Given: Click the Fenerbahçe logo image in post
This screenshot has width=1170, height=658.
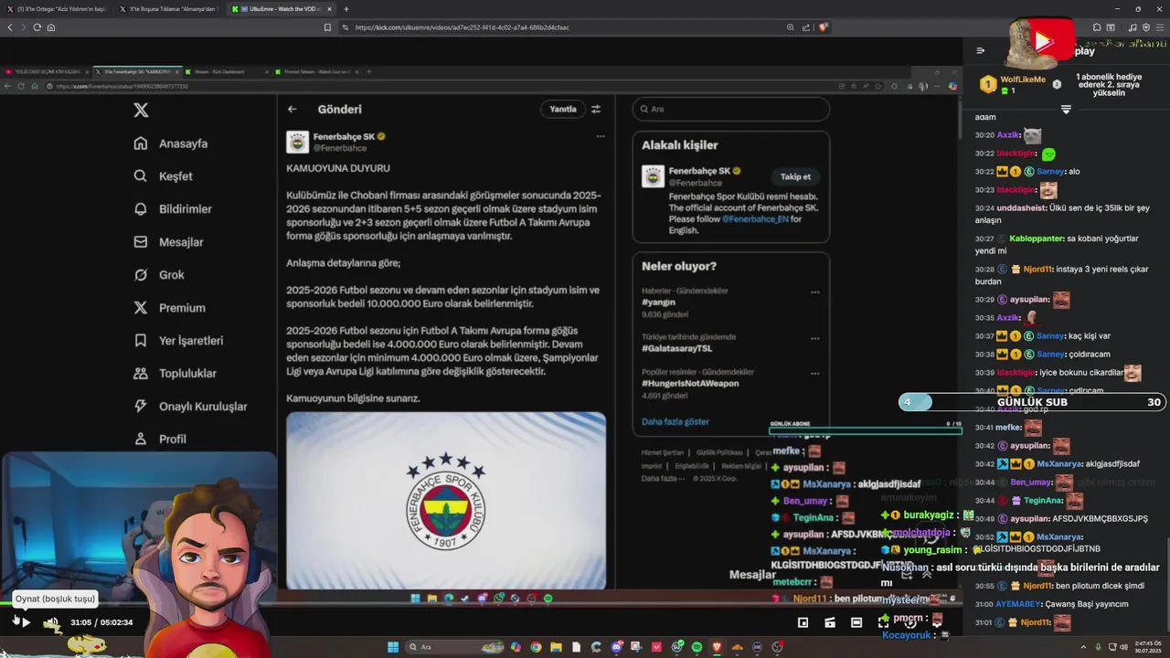Looking at the screenshot, I should coord(446,501).
